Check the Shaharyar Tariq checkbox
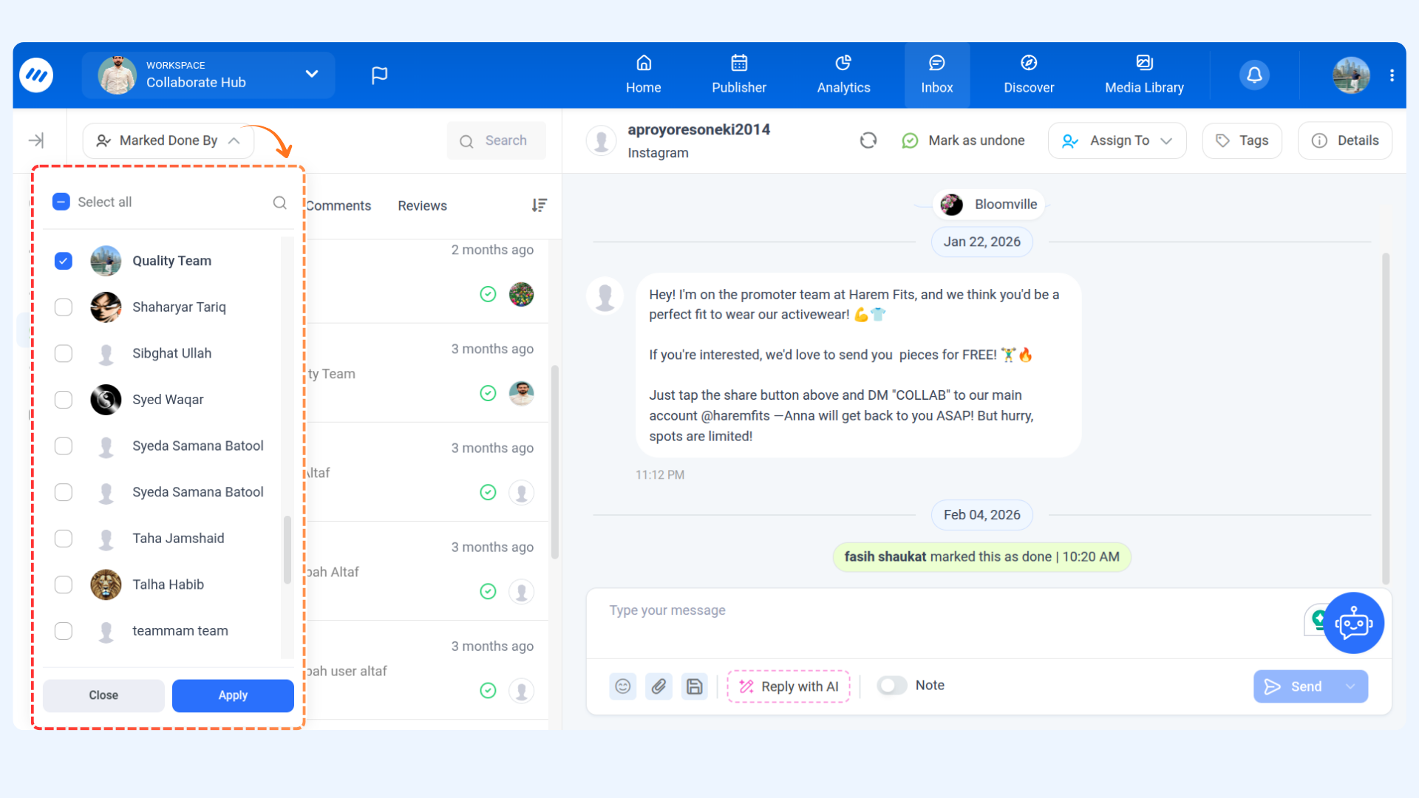Screen dimensions: 1419x798 coord(64,307)
